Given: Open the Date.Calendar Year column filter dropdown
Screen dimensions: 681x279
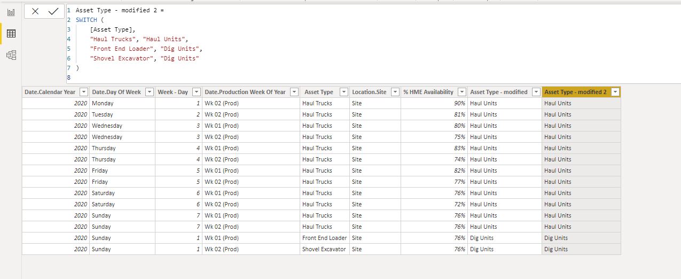Looking at the screenshot, I should [85, 92].
